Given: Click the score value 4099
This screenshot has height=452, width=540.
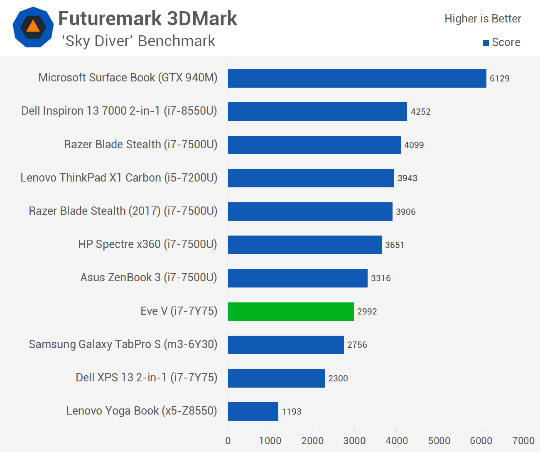Looking at the screenshot, I should pyautogui.click(x=414, y=145).
